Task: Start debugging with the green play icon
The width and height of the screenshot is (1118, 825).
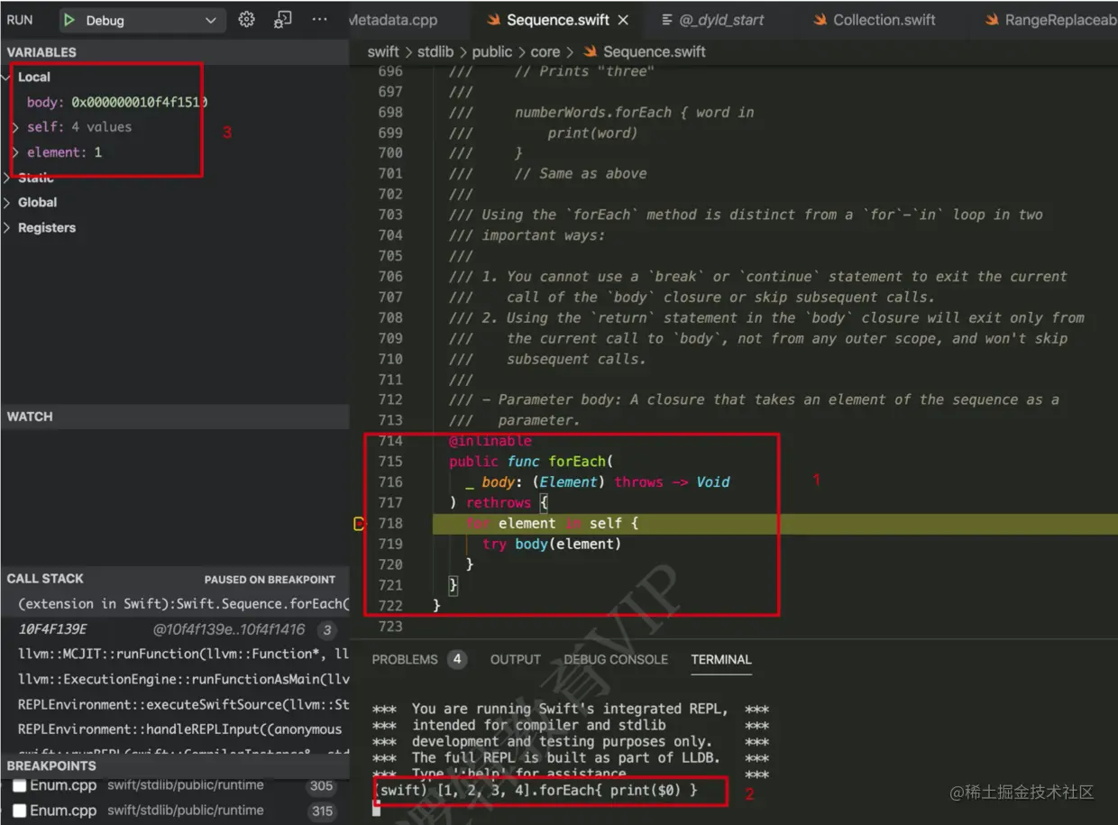Action: 69,20
